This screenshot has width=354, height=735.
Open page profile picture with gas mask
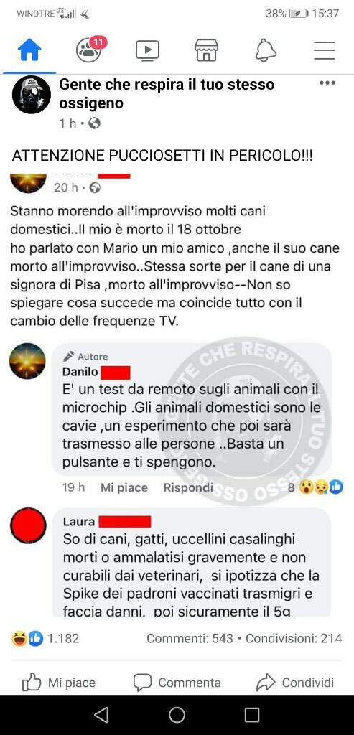[x=32, y=95]
